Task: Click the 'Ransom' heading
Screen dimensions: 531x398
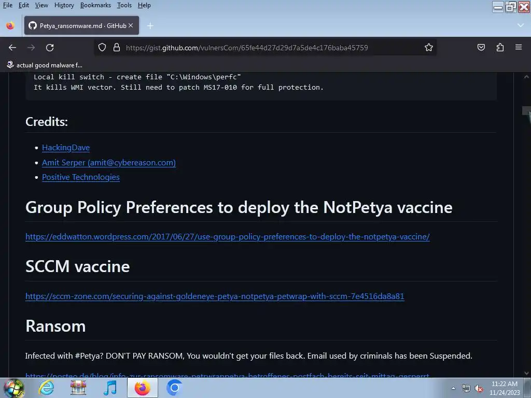Action: click(x=55, y=326)
